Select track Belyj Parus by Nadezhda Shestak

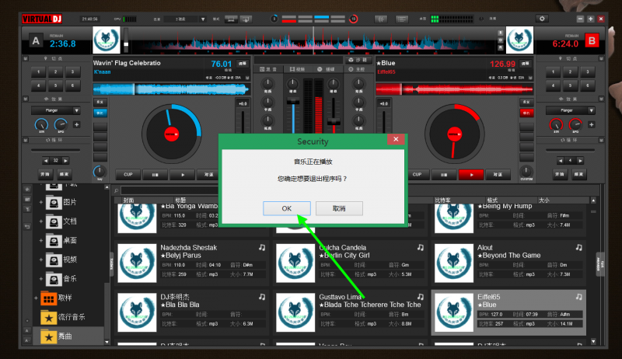[x=191, y=262]
